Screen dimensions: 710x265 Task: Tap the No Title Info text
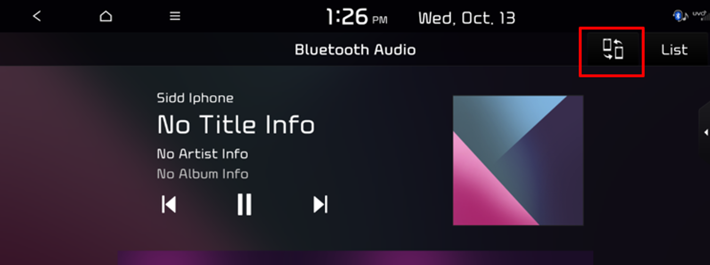[x=236, y=125]
